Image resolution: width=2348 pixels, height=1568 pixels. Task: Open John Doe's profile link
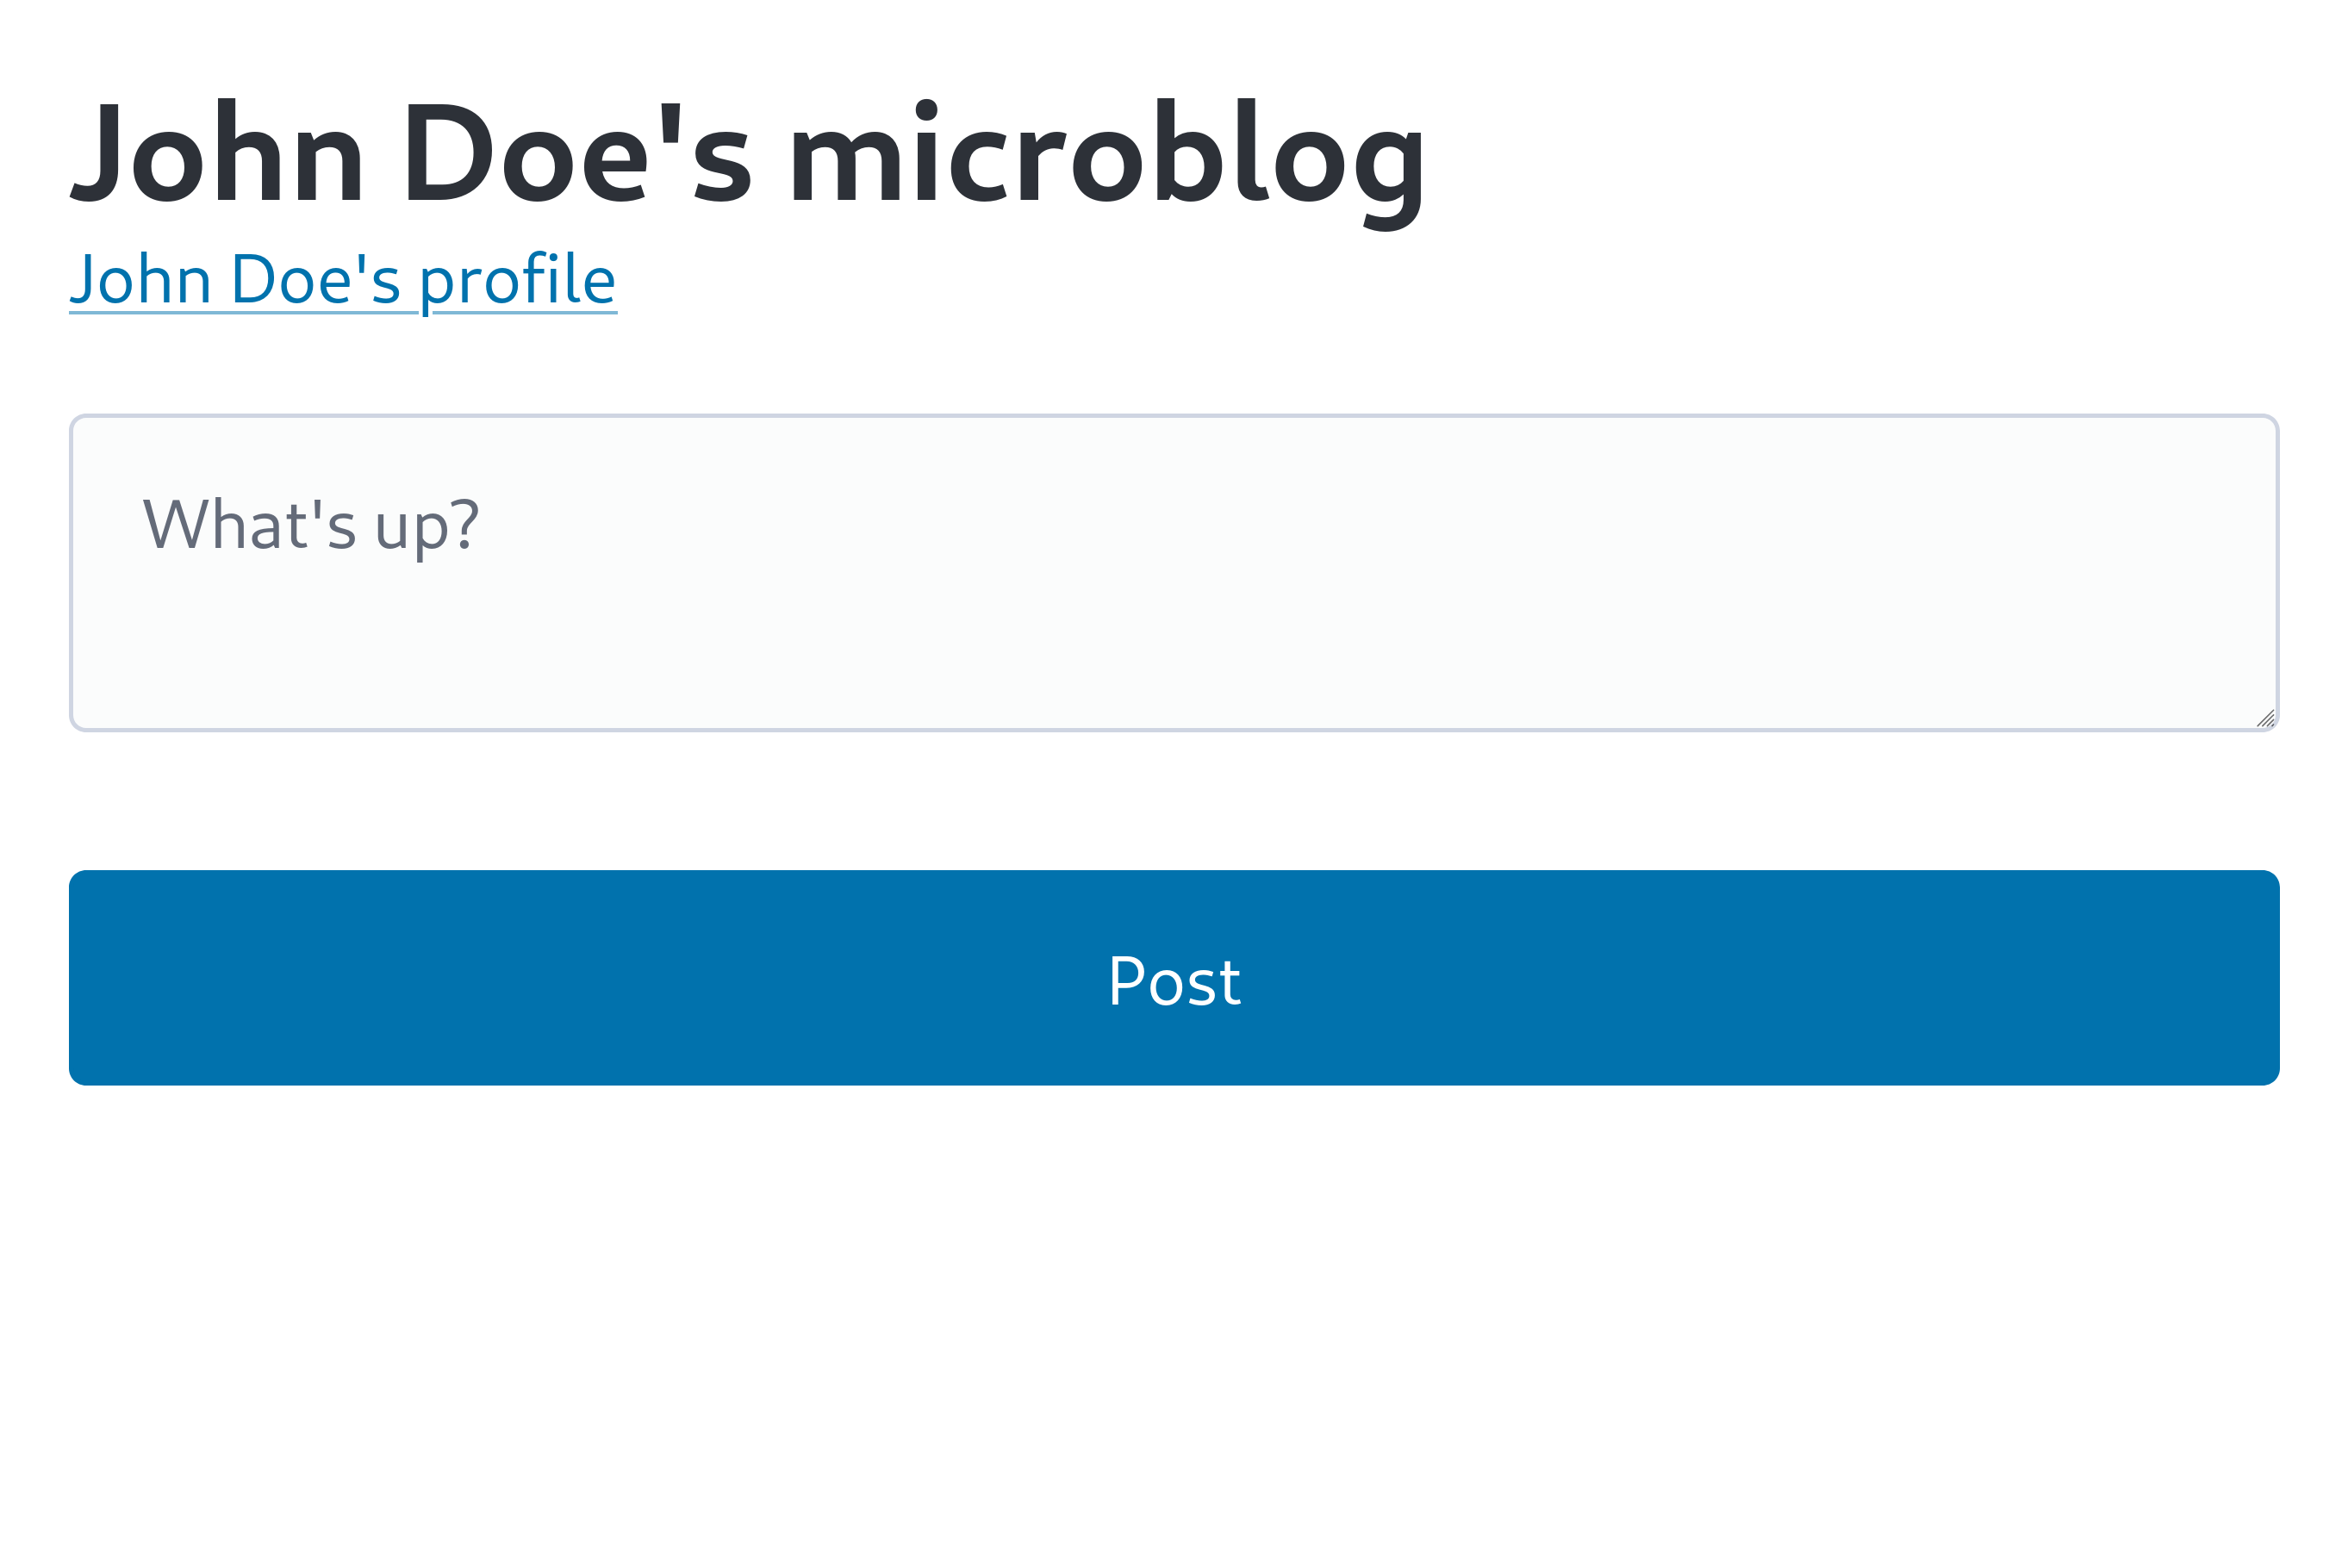click(342, 280)
